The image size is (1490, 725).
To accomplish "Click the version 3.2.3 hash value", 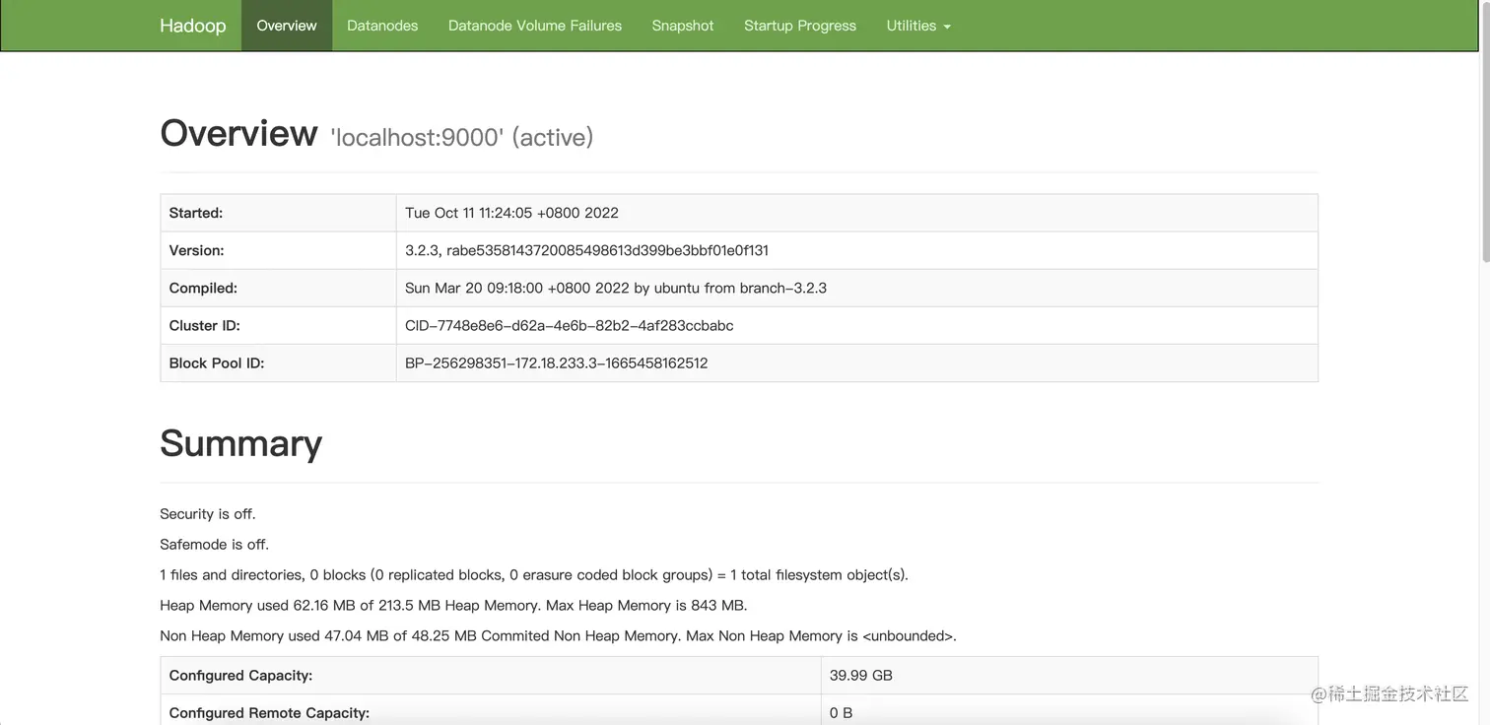I will [x=586, y=250].
